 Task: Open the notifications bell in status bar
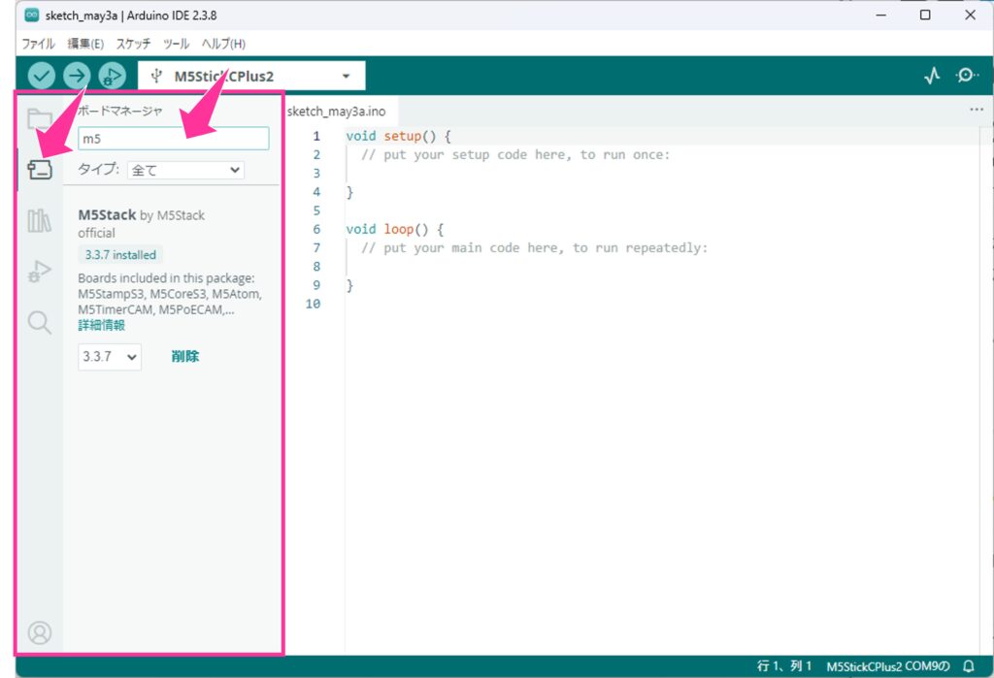[x=969, y=666]
